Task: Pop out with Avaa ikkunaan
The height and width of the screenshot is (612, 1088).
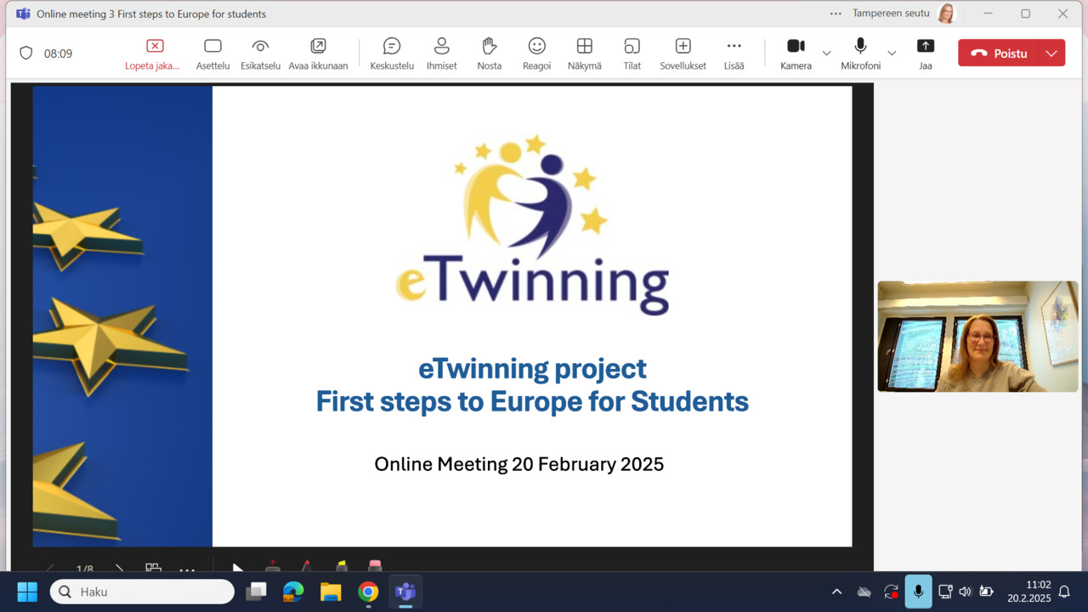Action: [x=318, y=54]
